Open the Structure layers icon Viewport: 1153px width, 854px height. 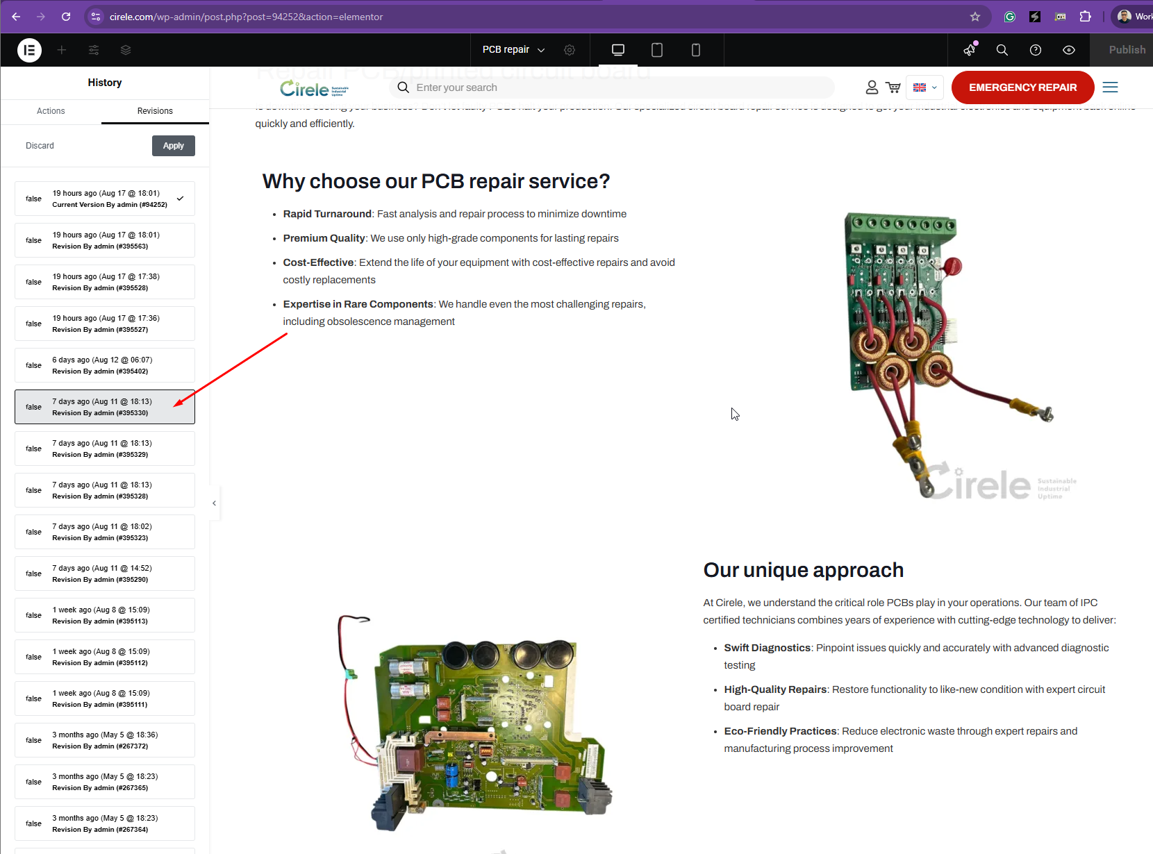click(126, 50)
